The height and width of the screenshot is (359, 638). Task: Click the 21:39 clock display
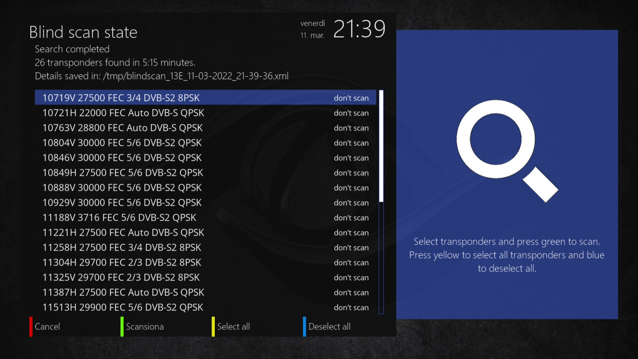coord(359,29)
